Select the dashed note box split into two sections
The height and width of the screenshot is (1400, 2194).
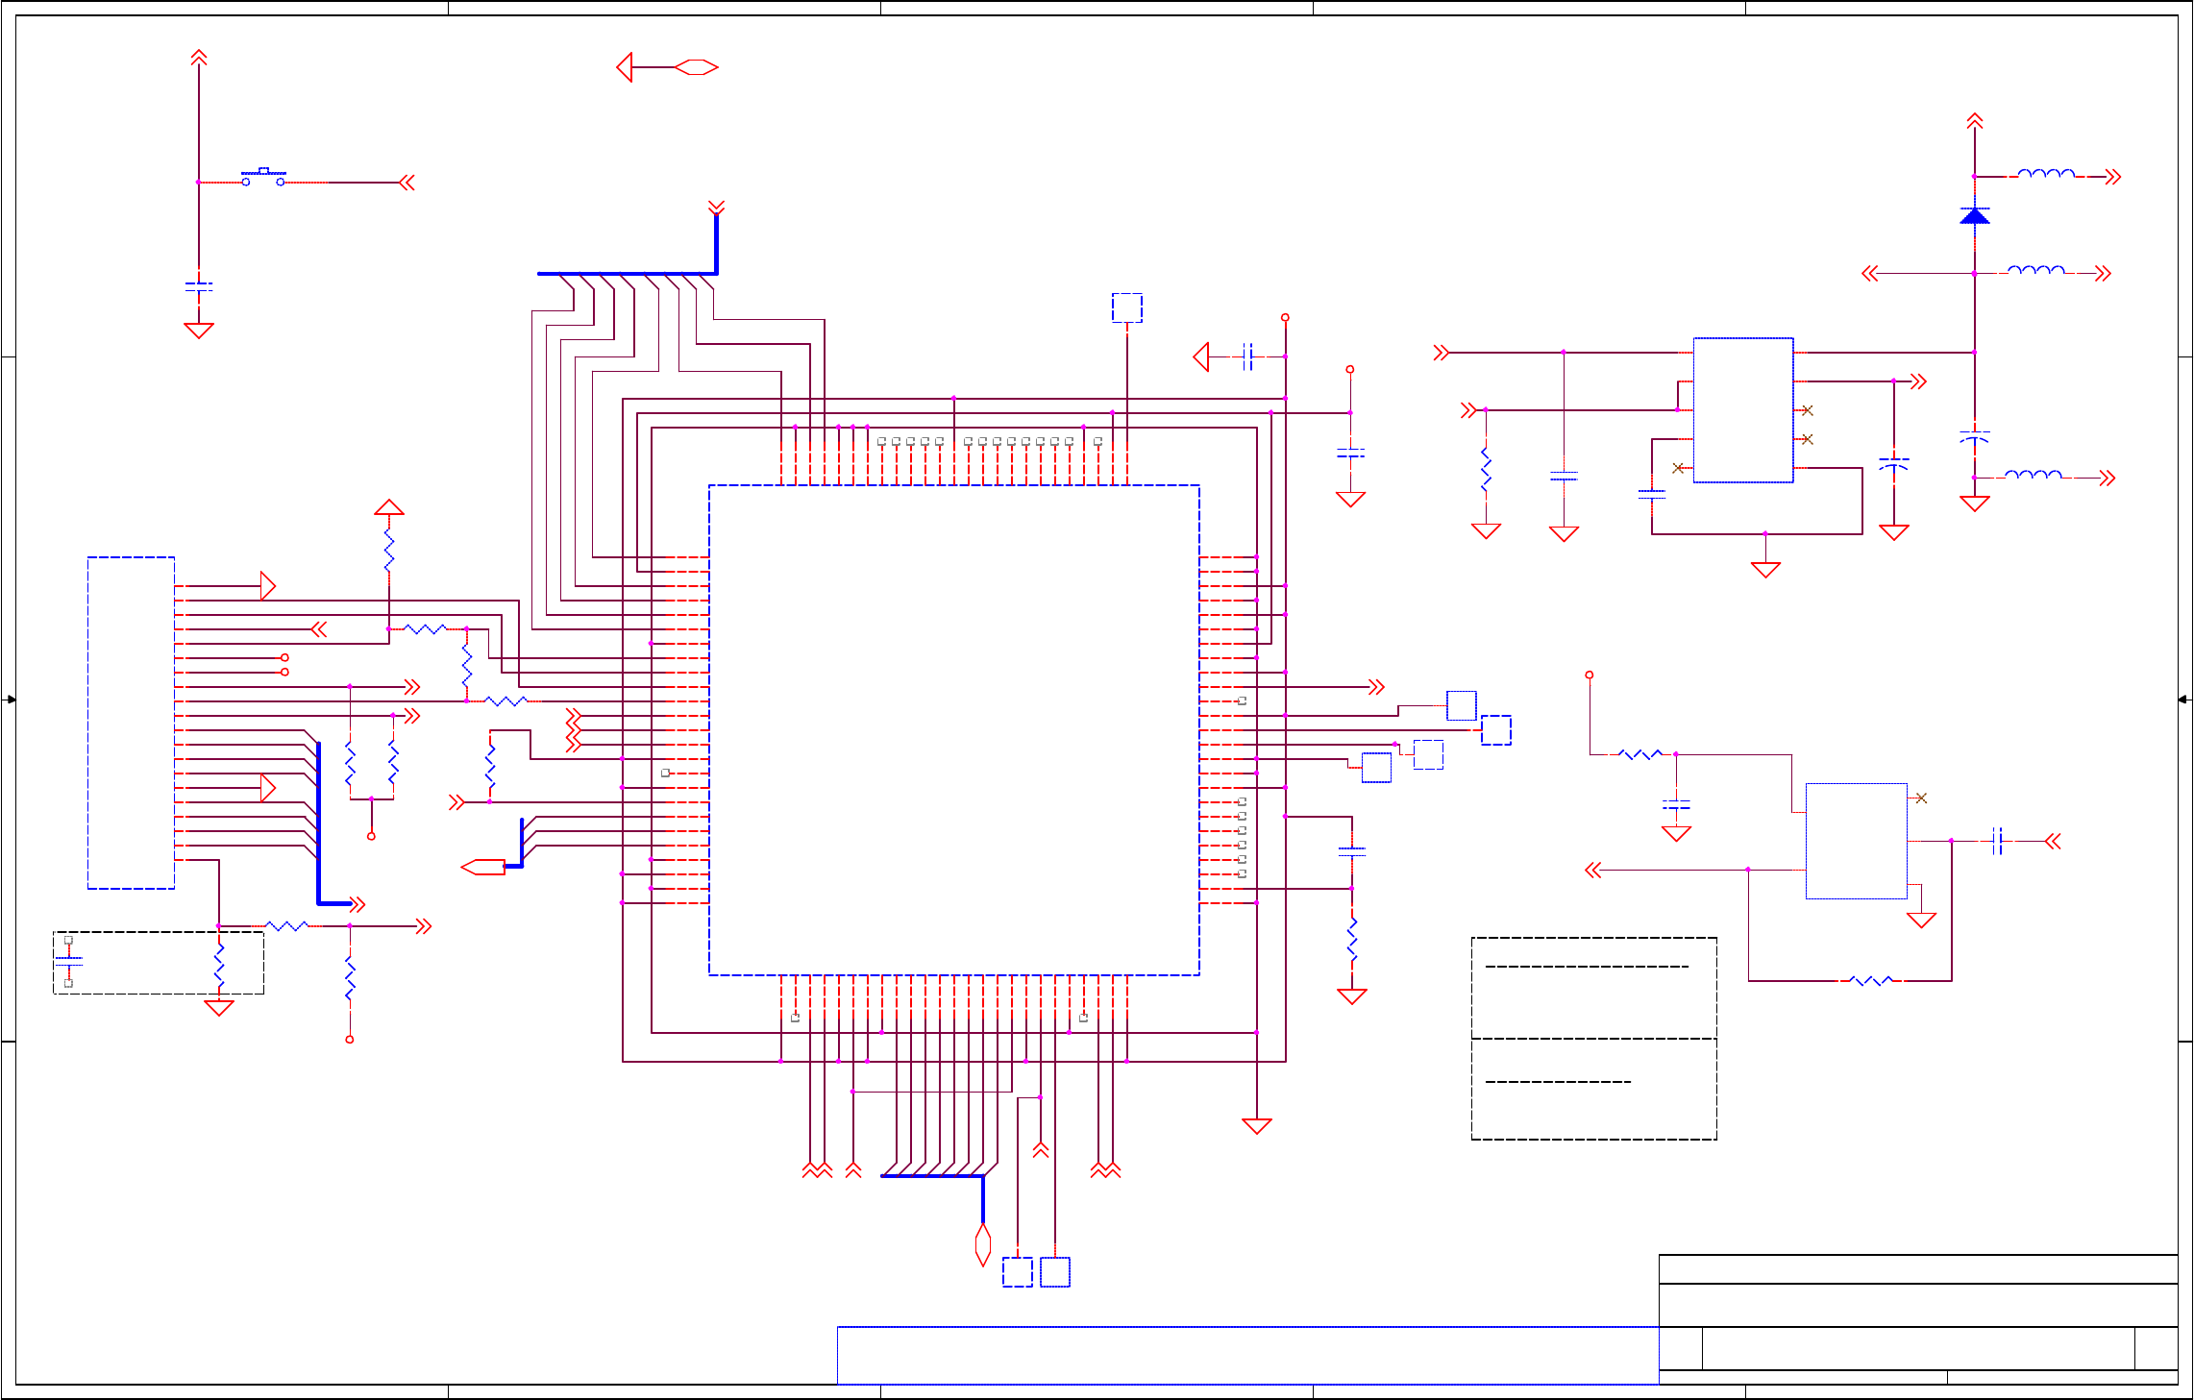(x=1594, y=1039)
